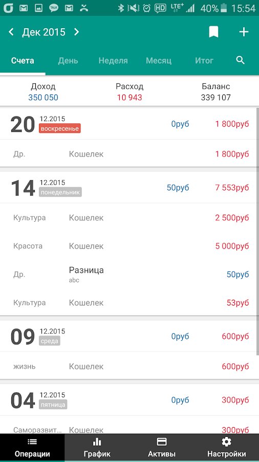Tap the жизнь 600руб transaction row
This screenshot has height=462, width=259.
tap(129, 367)
